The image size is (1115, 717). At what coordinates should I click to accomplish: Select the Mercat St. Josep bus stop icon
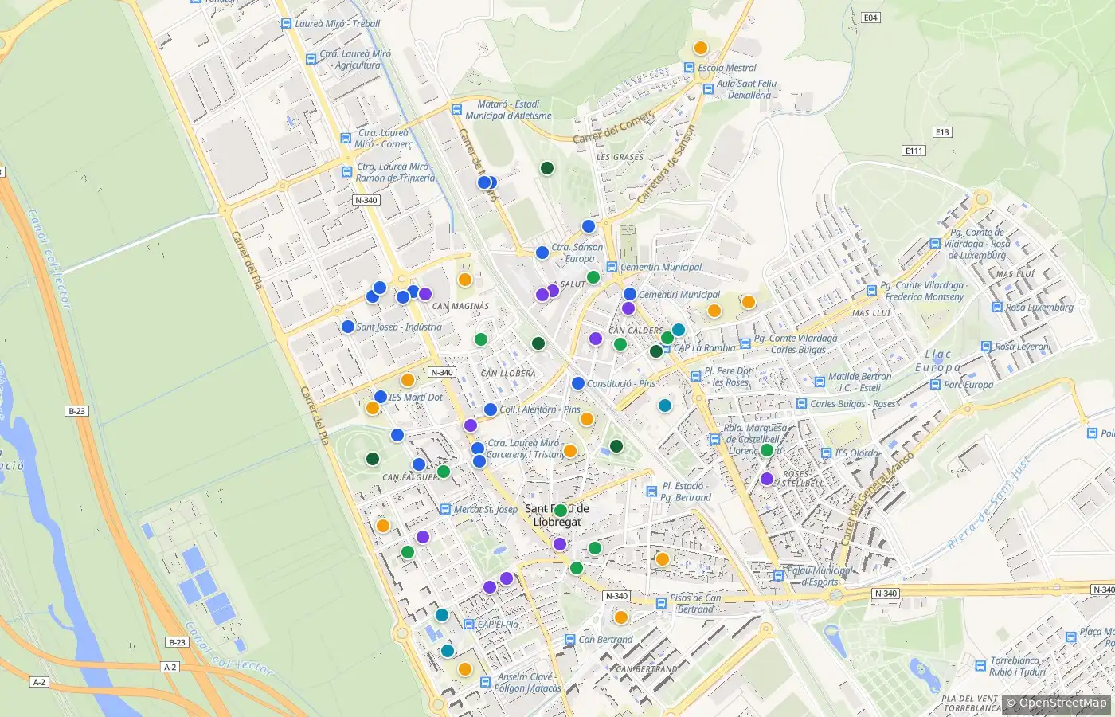click(x=446, y=510)
